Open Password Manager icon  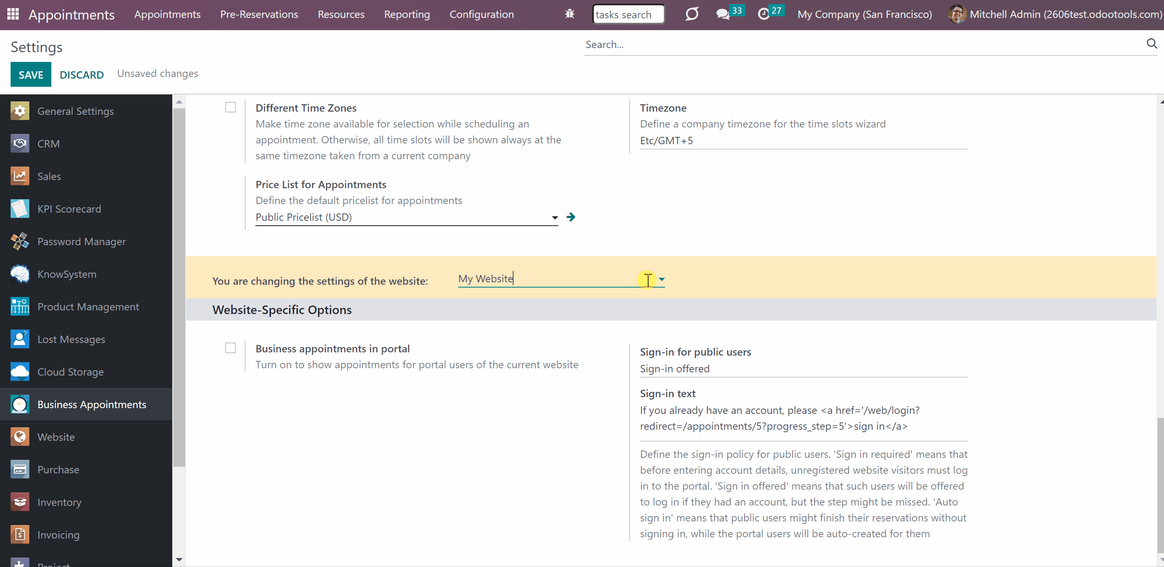20,241
